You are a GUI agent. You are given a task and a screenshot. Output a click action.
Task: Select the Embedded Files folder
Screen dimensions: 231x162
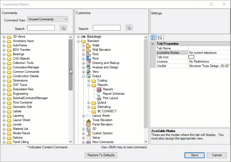(23, 89)
